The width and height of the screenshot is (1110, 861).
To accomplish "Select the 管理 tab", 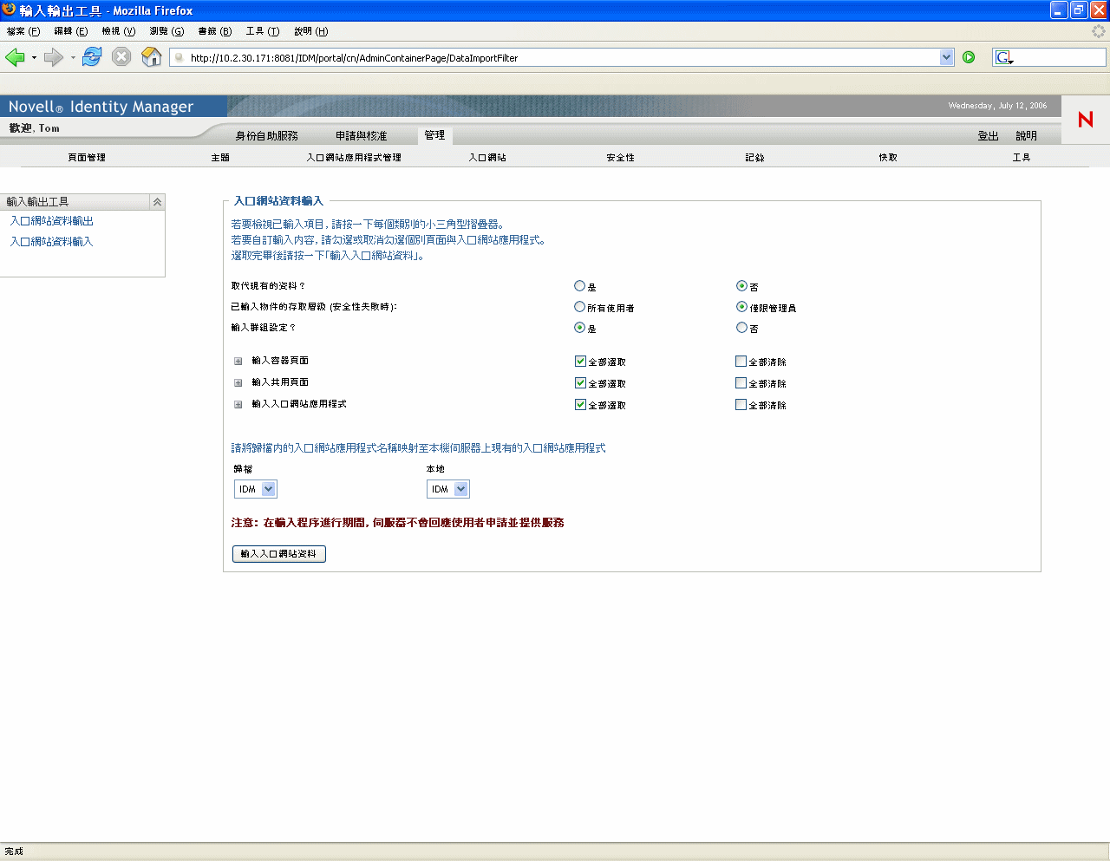I will point(434,135).
